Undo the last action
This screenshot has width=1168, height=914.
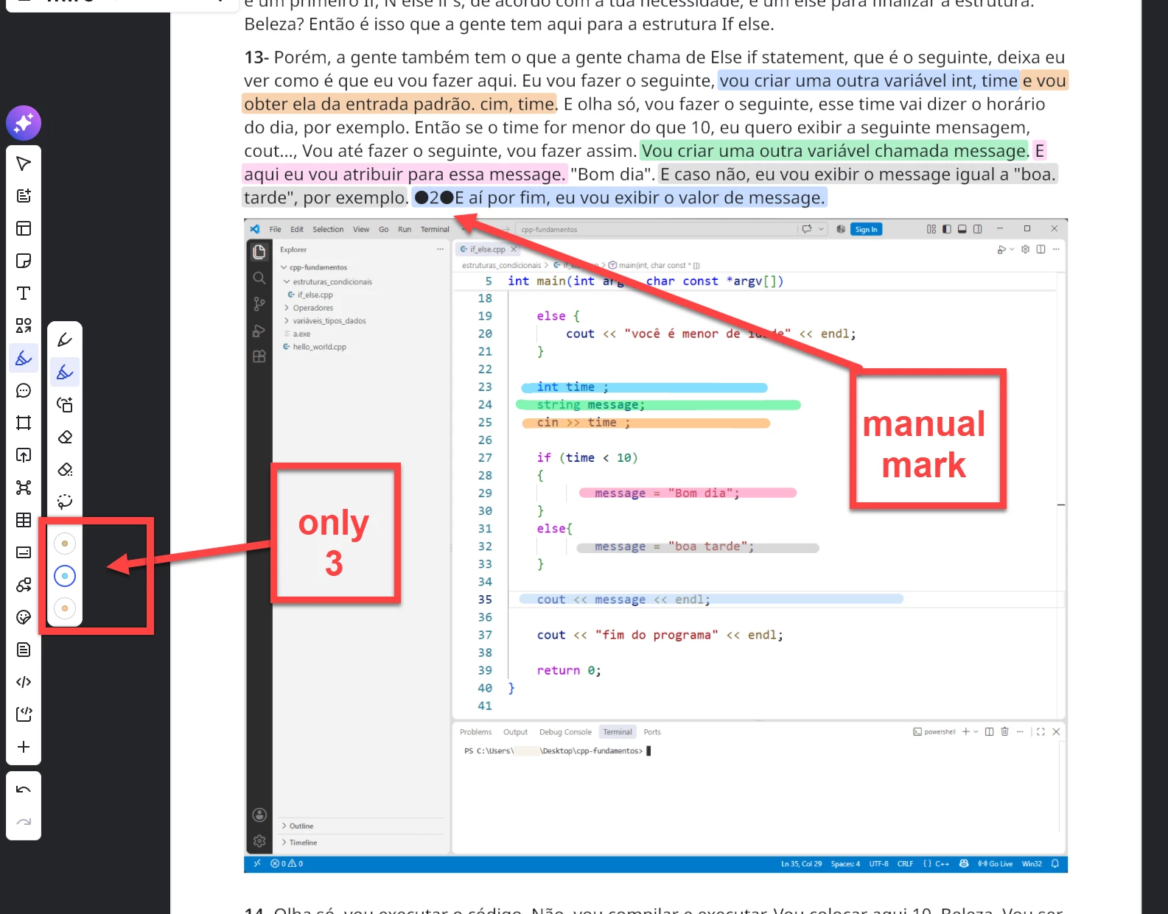coord(24,790)
